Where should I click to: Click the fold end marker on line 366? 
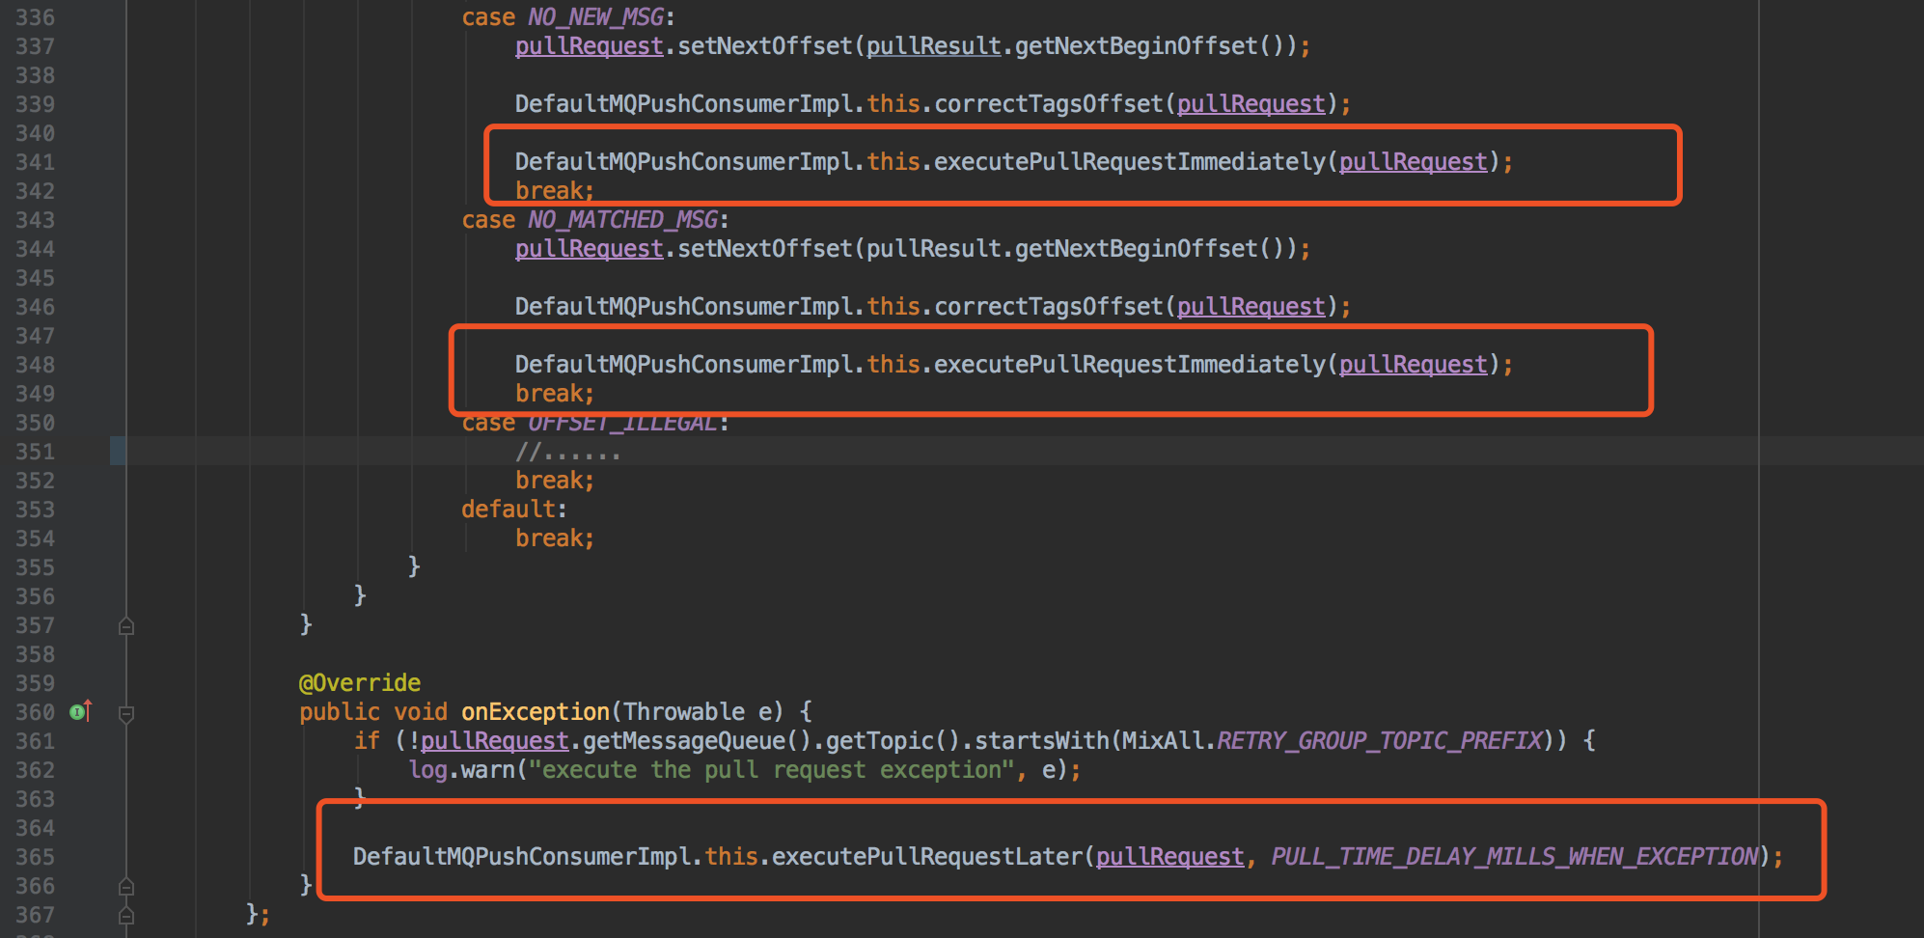tap(125, 886)
